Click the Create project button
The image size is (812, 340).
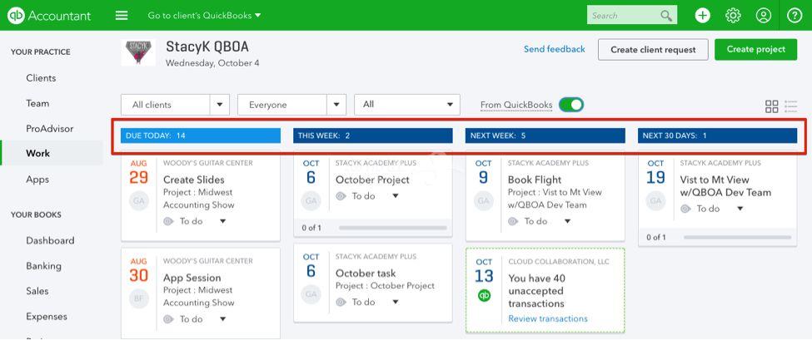[755, 50]
